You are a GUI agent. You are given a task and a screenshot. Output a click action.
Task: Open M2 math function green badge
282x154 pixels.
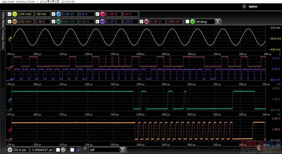click(58, 22)
